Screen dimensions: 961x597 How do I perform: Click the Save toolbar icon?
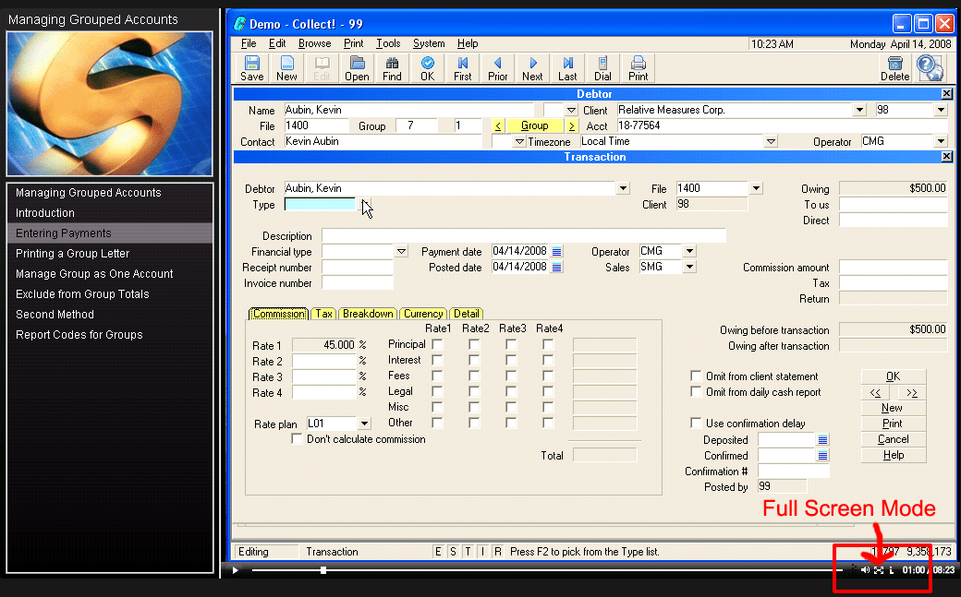tap(252, 68)
